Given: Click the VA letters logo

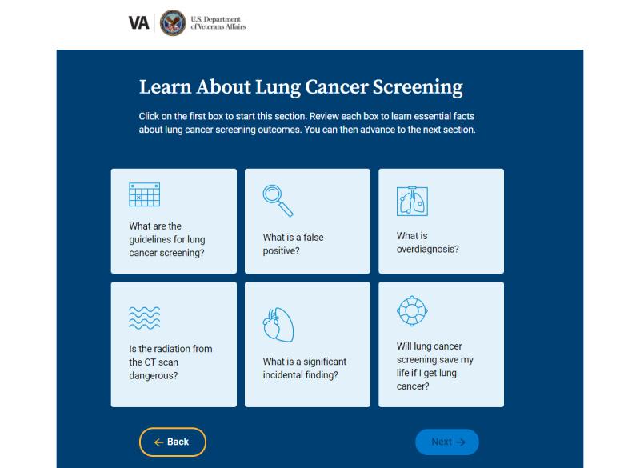Looking at the screenshot, I should pos(138,23).
